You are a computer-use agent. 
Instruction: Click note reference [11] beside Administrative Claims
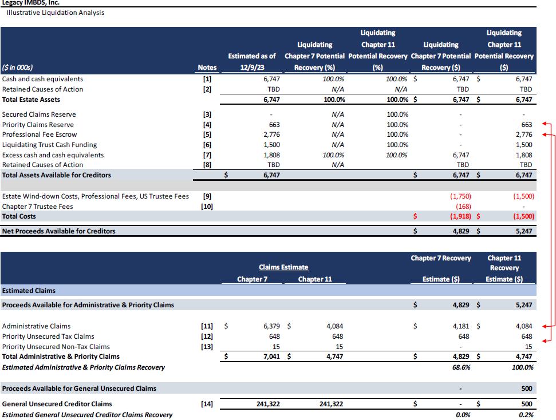(x=207, y=326)
